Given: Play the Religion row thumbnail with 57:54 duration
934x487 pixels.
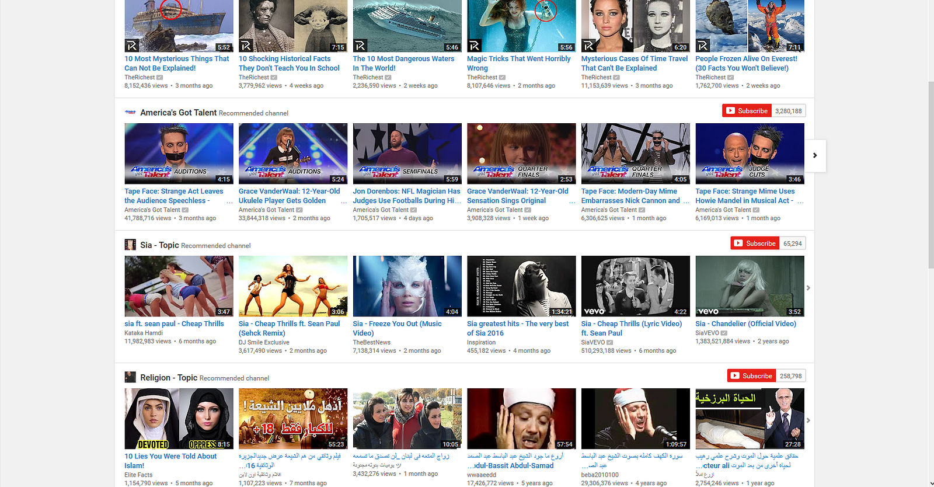Looking at the screenshot, I should pos(521,419).
